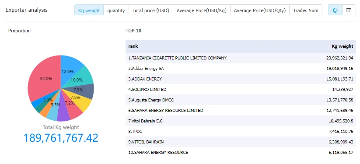
Task: Select the SOLIPRO LIMITED row
Action: point(241,90)
